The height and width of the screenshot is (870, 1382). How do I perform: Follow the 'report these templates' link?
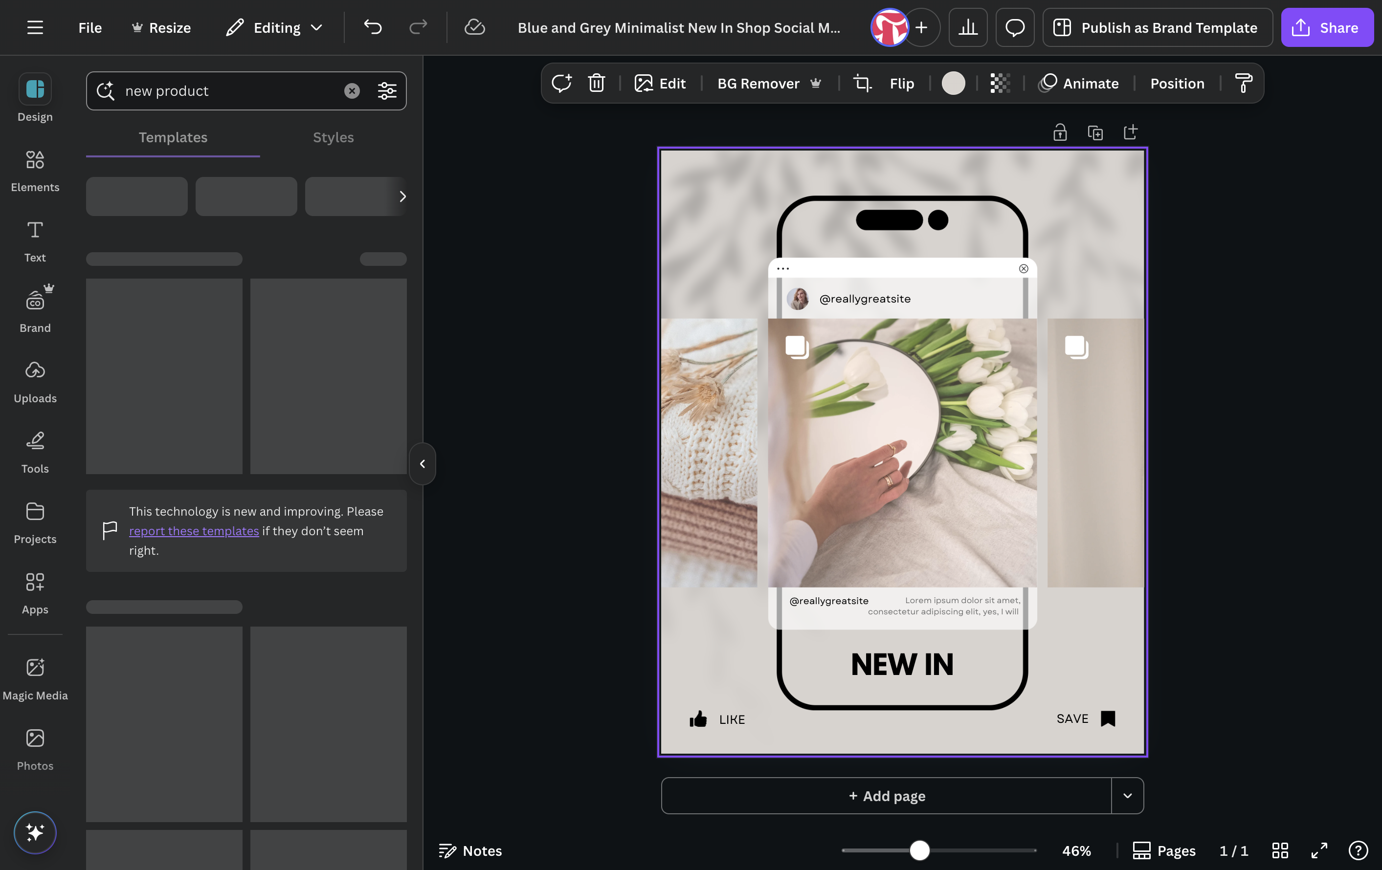click(194, 531)
